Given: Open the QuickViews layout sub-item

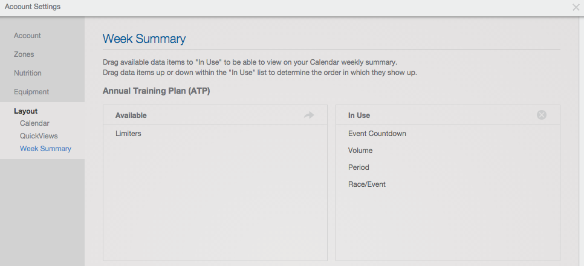Looking at the screenshot, I should pos(39,136).
